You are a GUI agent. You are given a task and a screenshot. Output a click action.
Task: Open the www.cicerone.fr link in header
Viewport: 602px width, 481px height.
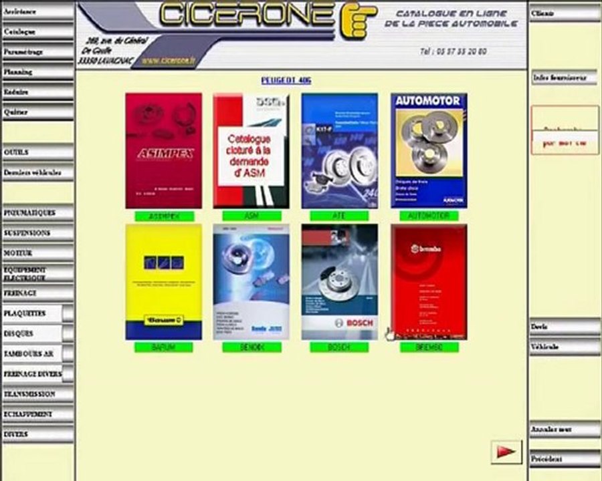pos(168,61)
